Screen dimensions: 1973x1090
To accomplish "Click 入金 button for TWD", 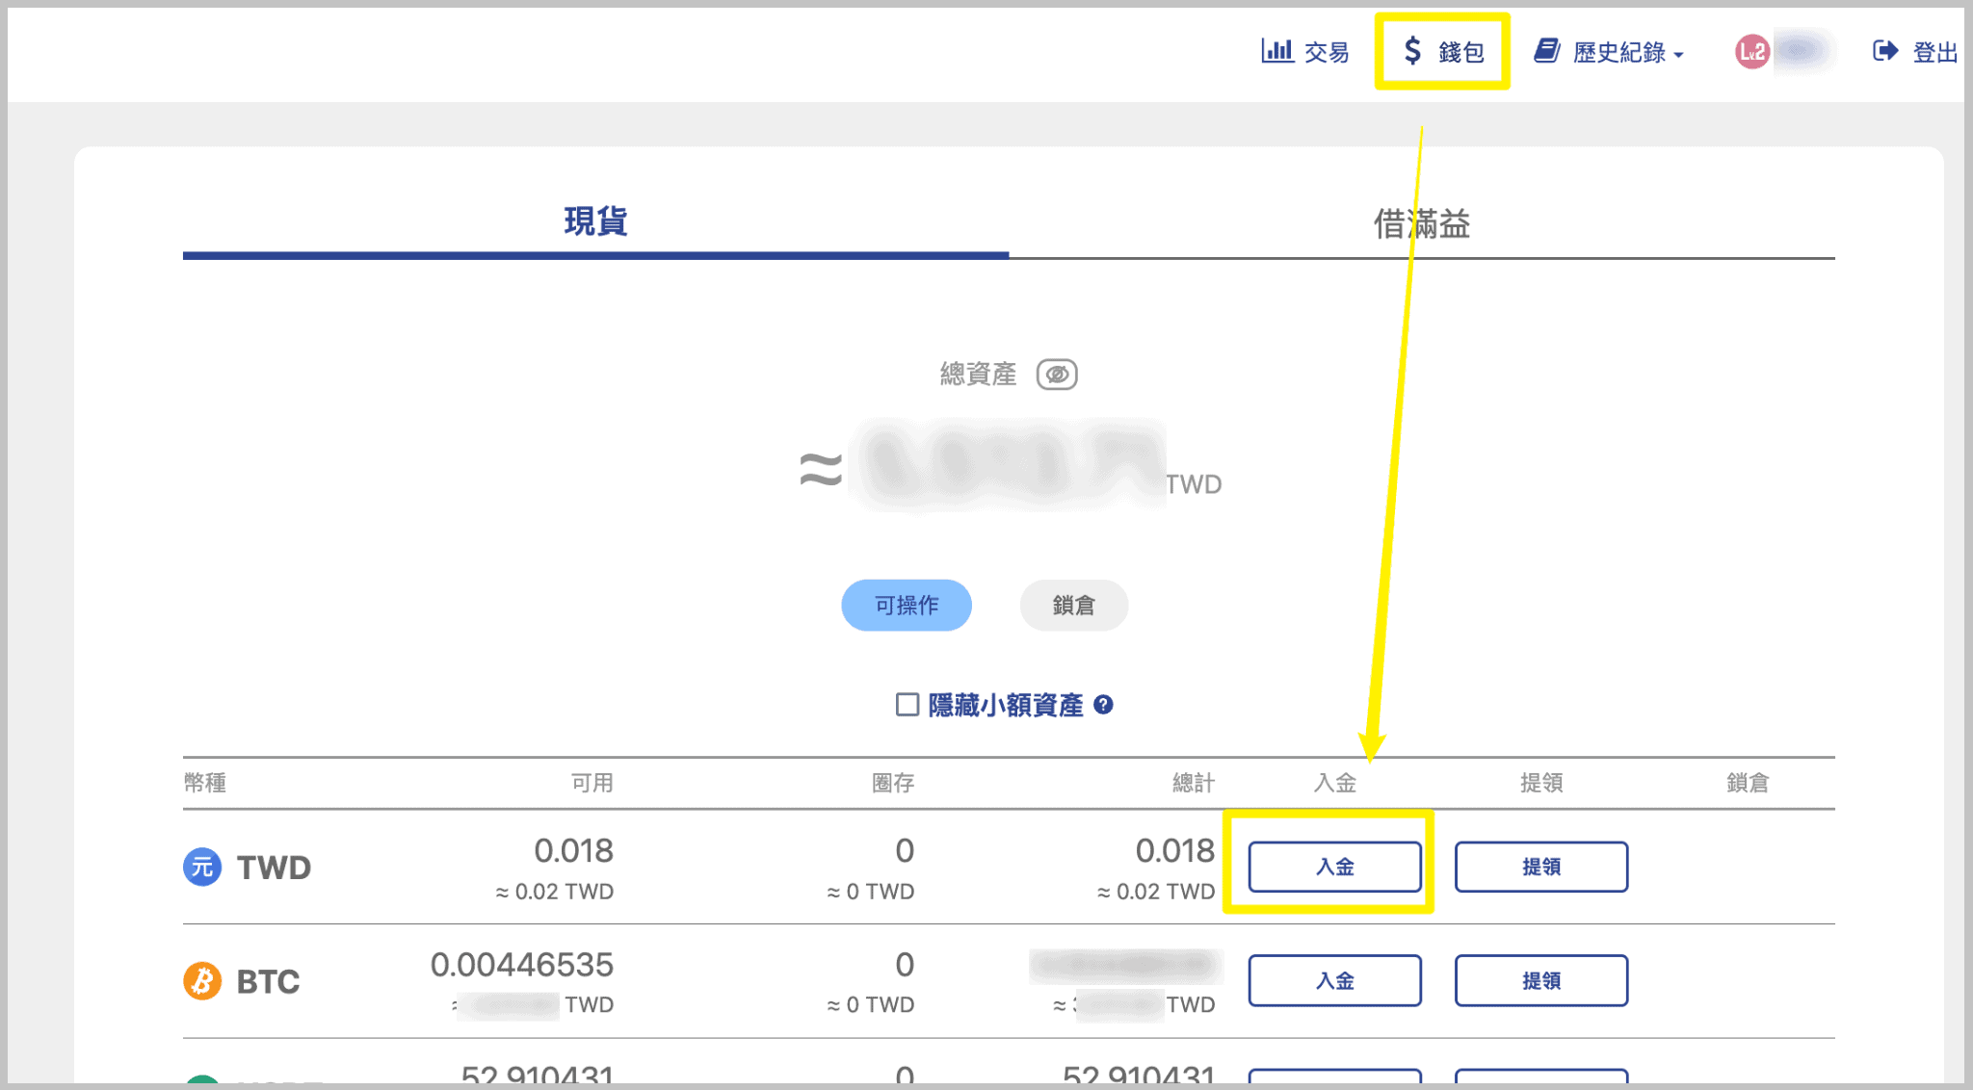I will coord(1334,867).
